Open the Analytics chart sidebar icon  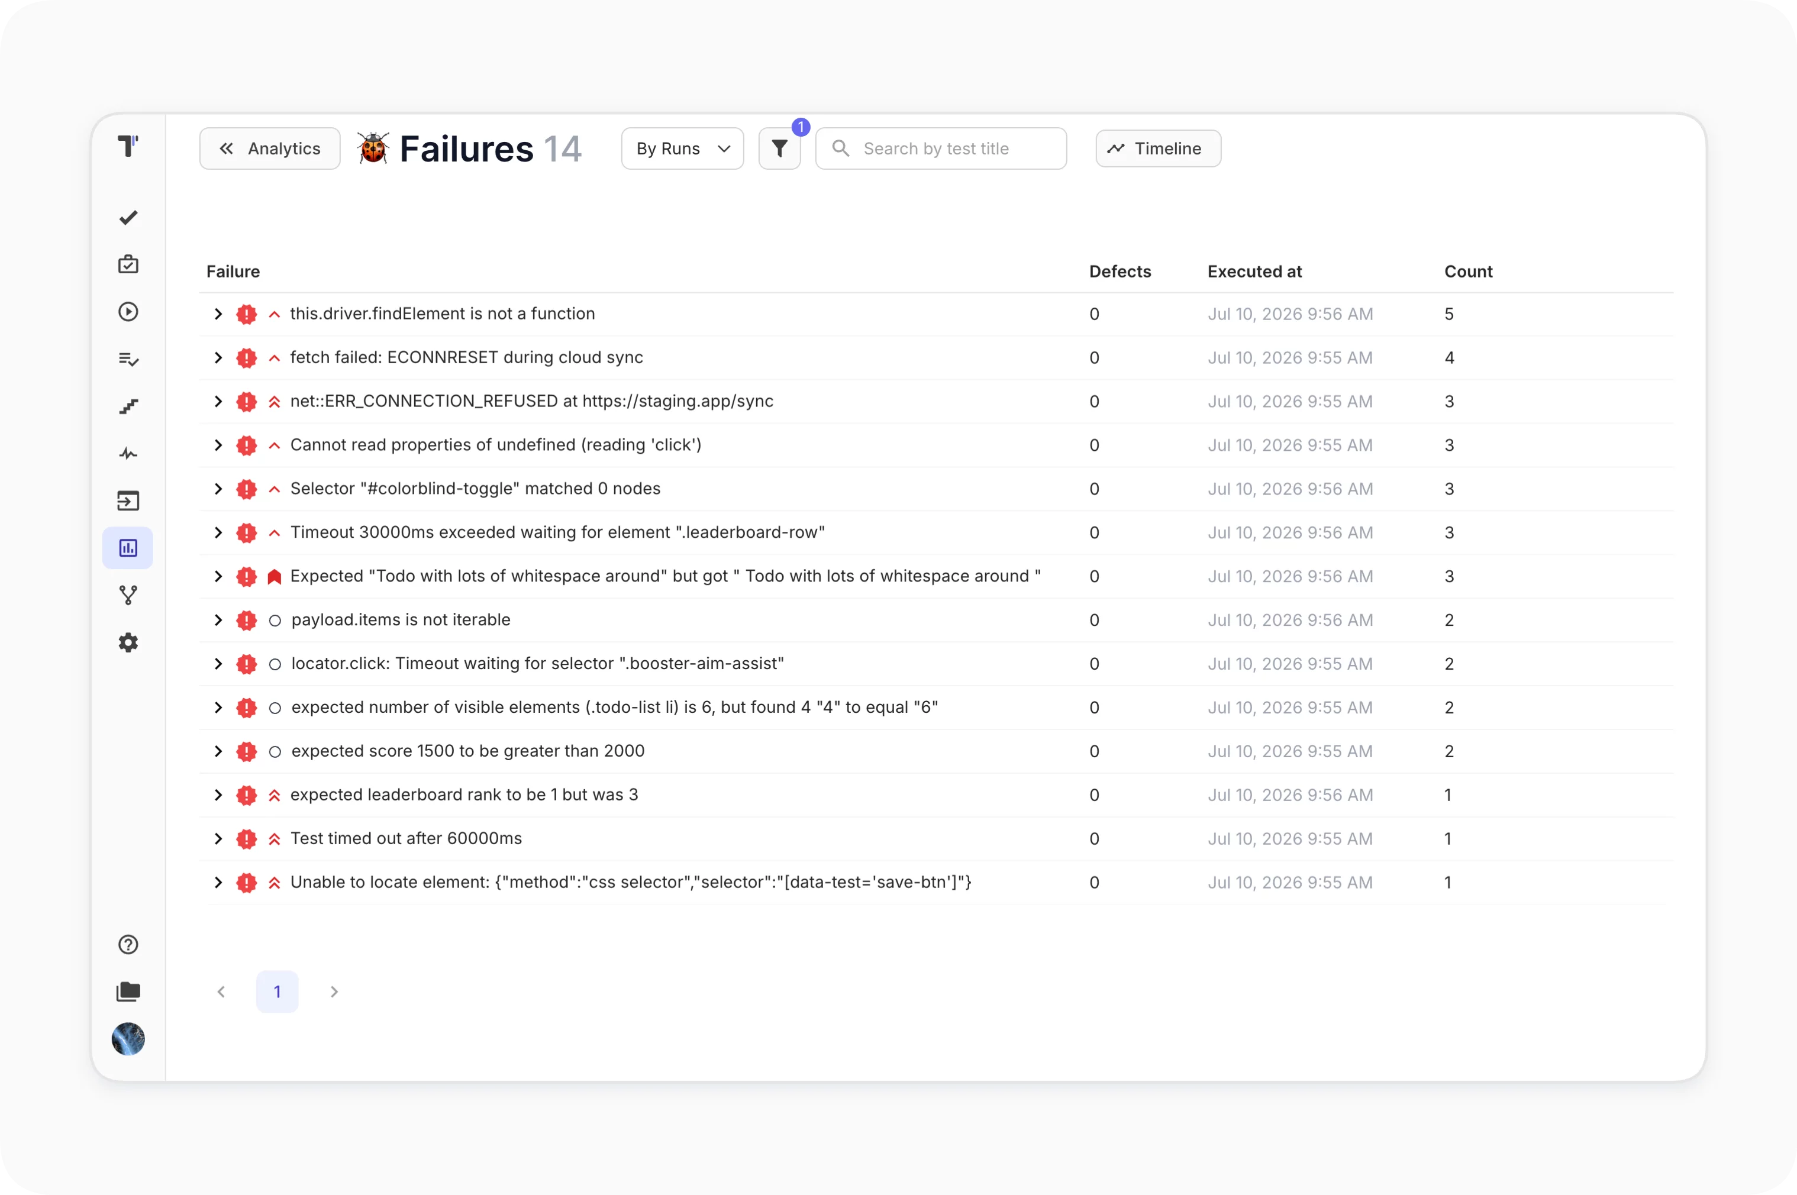128,548
